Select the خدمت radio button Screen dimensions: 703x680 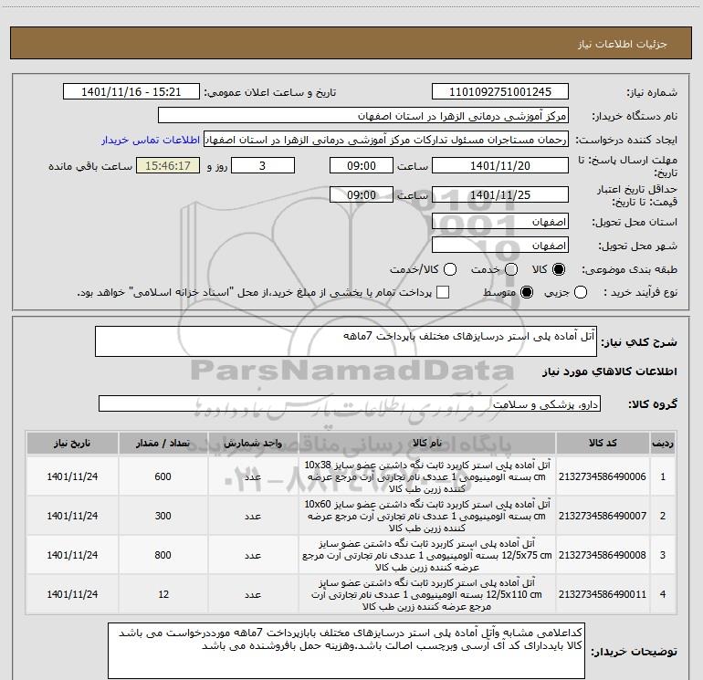[x=511, y=269]
